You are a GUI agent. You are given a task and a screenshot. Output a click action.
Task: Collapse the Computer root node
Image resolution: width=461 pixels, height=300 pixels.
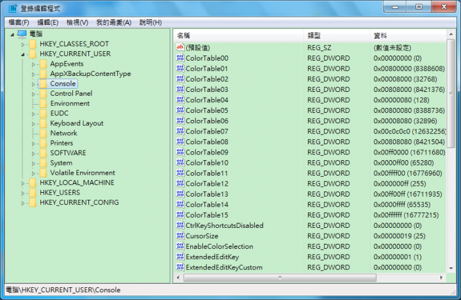click(x=12, y=35)
